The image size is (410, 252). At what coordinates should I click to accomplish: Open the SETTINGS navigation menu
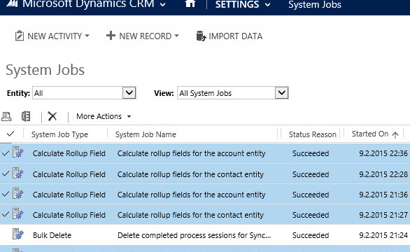coord(237,4)
